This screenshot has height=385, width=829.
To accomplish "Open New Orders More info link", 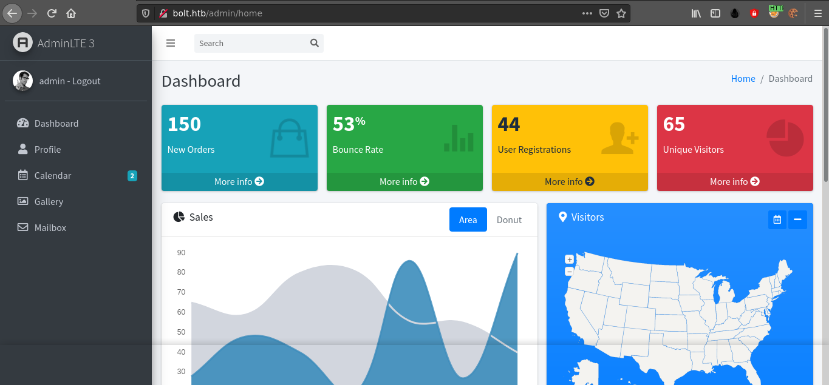I will pyautogui.click(x=239, y=181).
